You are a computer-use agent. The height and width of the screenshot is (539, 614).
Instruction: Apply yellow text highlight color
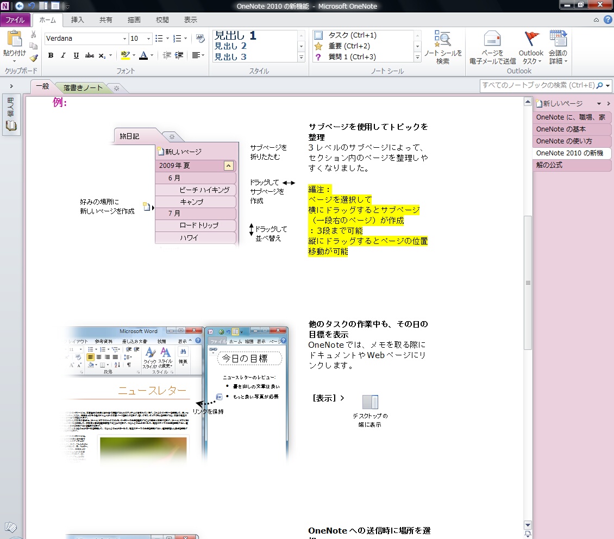click(125, 55)
